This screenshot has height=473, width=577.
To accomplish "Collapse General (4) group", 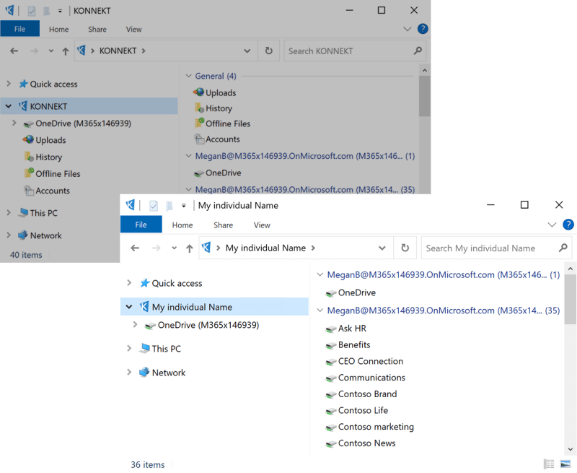I will [188, 76].
